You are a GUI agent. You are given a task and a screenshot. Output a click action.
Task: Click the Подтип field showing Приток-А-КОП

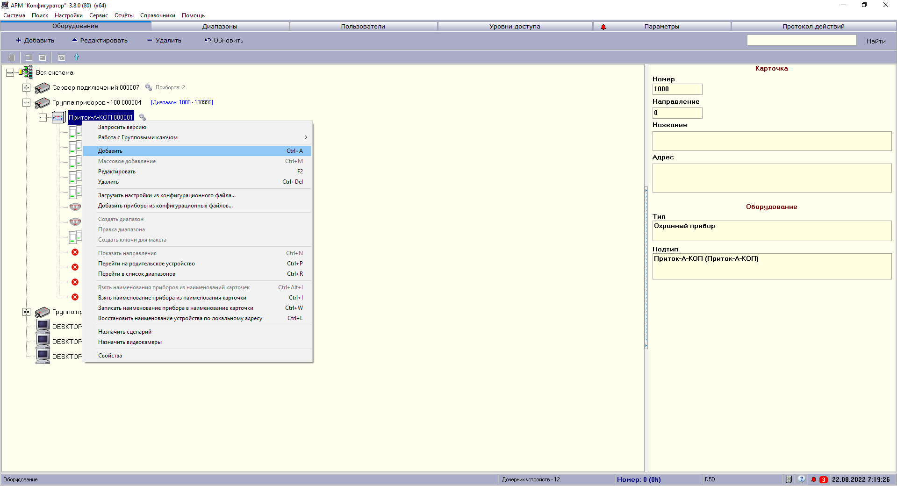click(772, 266)
